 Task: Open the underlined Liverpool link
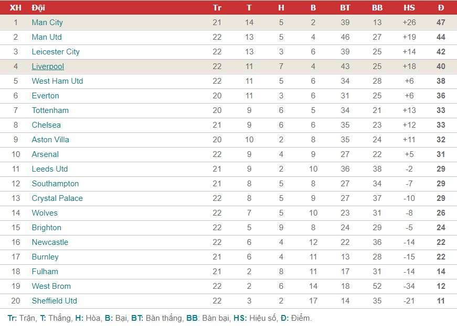click(x=48, y=66)
